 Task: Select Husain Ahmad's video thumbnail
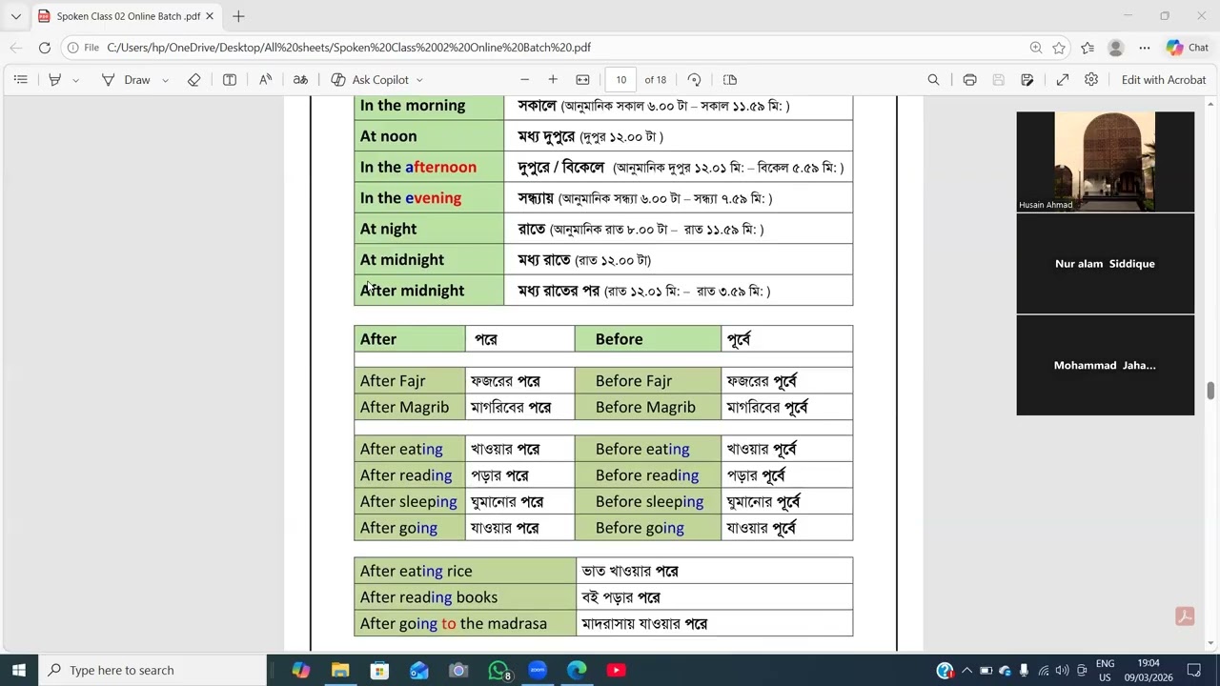coord(1105,161)
